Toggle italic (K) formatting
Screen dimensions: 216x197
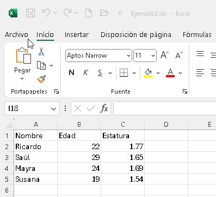tap(85, 72)
